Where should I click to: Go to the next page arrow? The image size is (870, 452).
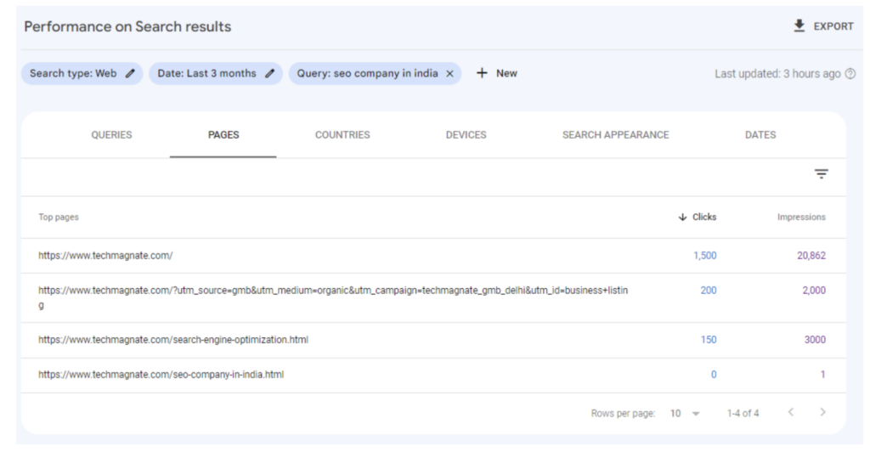coord(822,412)
